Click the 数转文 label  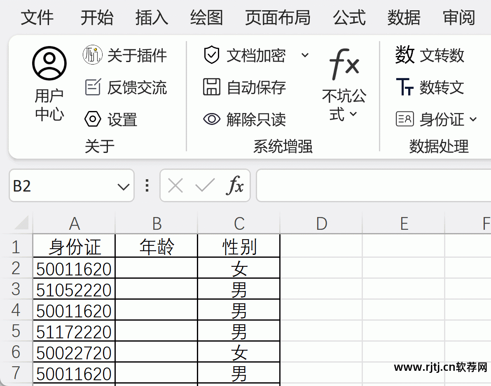(x=442, y=87)
